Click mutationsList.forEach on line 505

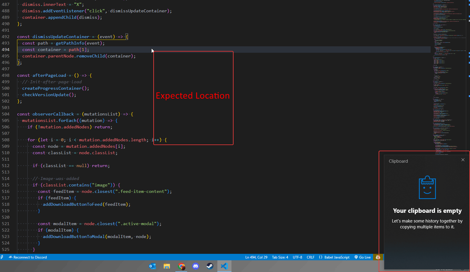(49, 120)
